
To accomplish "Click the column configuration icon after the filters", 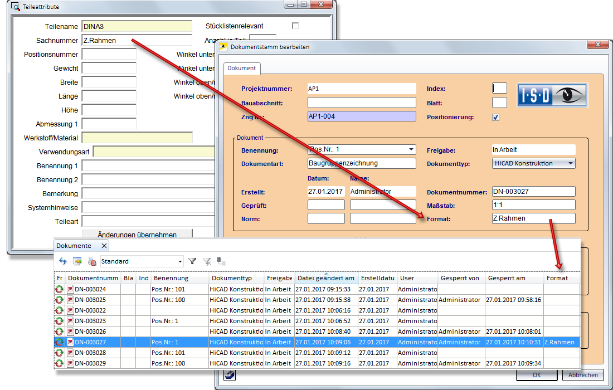I will click(221, 260).
